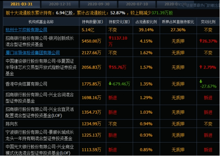The width and height of the screenshot is (220, 156).
Task: Click the 陈向东 shareholder name
Action: [x=12, y=124]
